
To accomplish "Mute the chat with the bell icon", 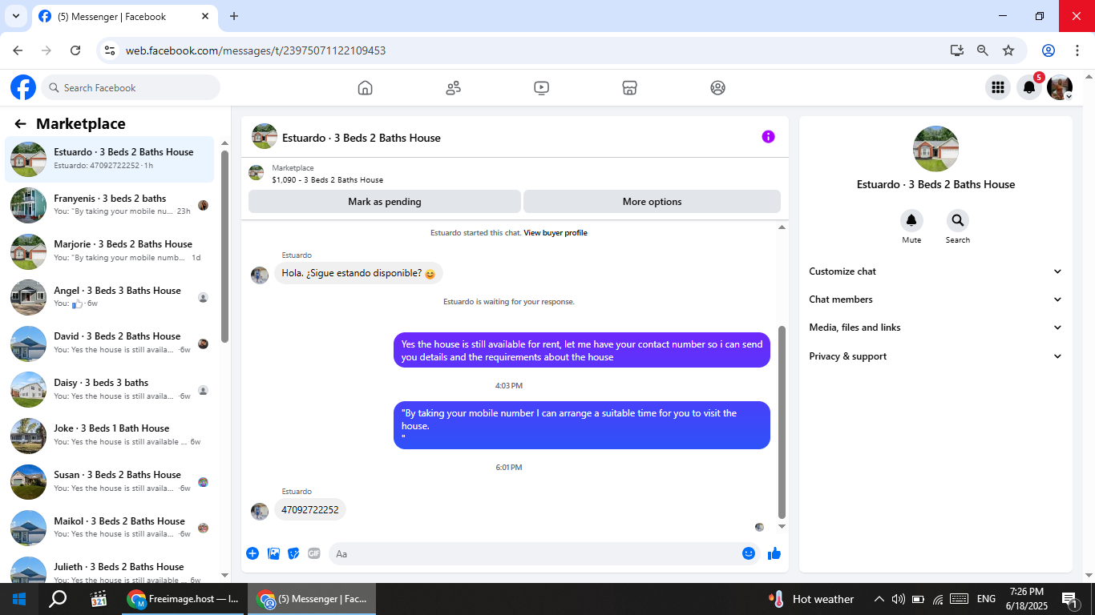I will (x=911, y=221).
